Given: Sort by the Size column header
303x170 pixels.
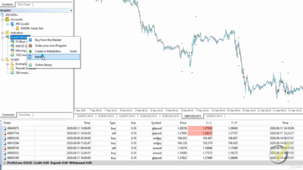Looking at the screenshot, I should coord(133,123).
